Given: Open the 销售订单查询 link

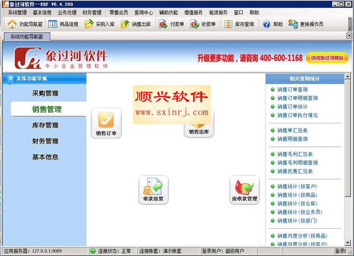Looking at the screenshot, I should [x=293, y=90].
